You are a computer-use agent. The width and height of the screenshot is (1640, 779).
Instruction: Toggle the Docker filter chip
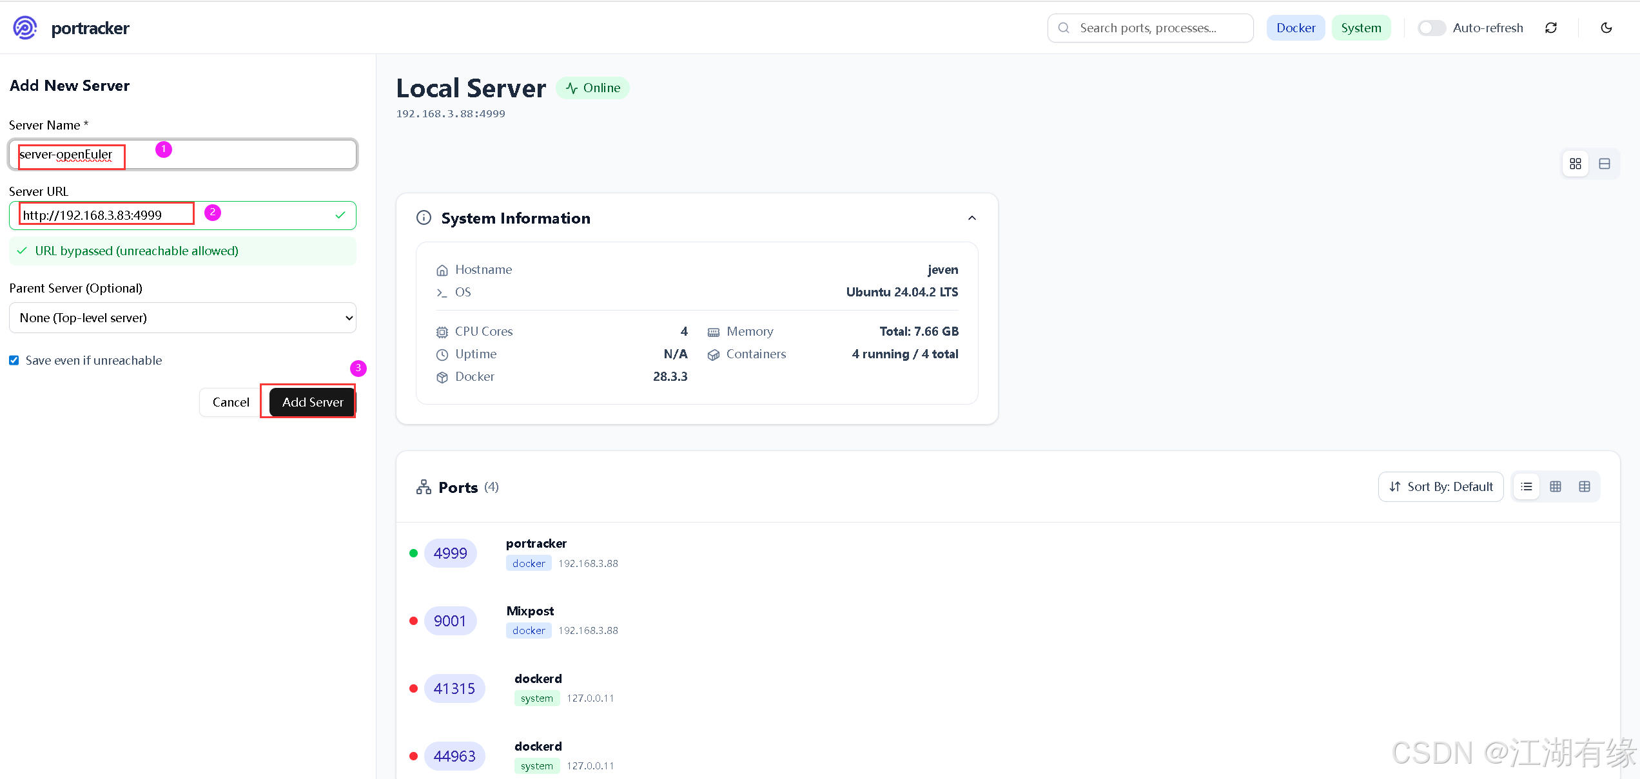pyautogui.click(x=1296, y=28)
